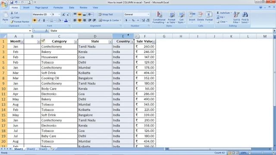Image resolution: width=276 pixels, height=155 pixels.
Task: Open the Fill Color dropdown arrow
Action: click(62, 20)
